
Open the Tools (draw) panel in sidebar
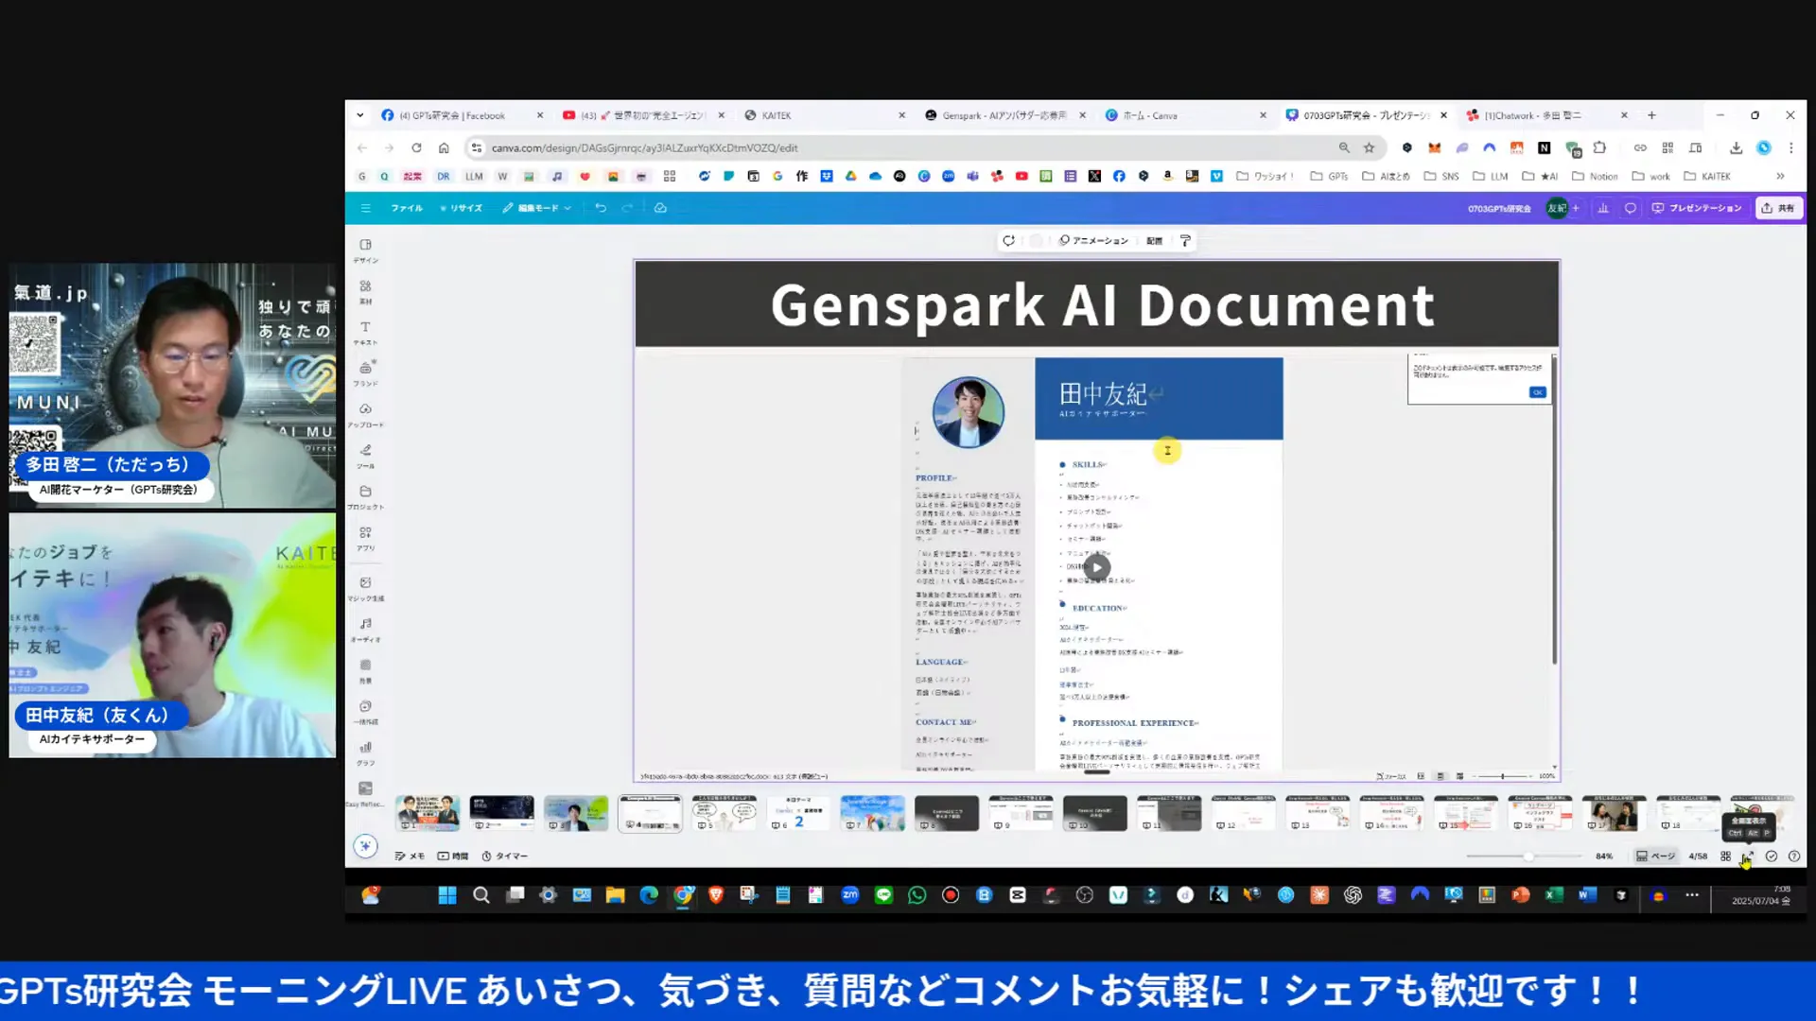366,456
